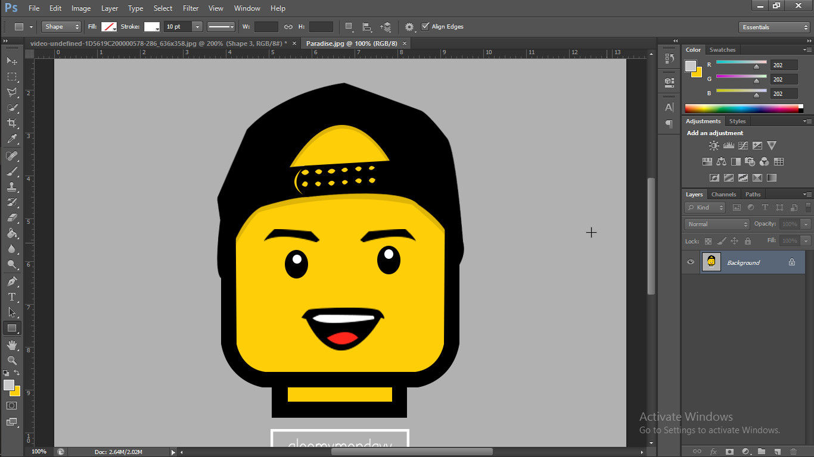Image resolution: width=814 pixels, height=457 pixels.
Task: Add a Brightness/Contrast adjustment
Action: coord(714,145)
